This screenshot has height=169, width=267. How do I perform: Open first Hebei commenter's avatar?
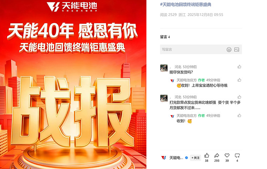click(x=164, y=68)
